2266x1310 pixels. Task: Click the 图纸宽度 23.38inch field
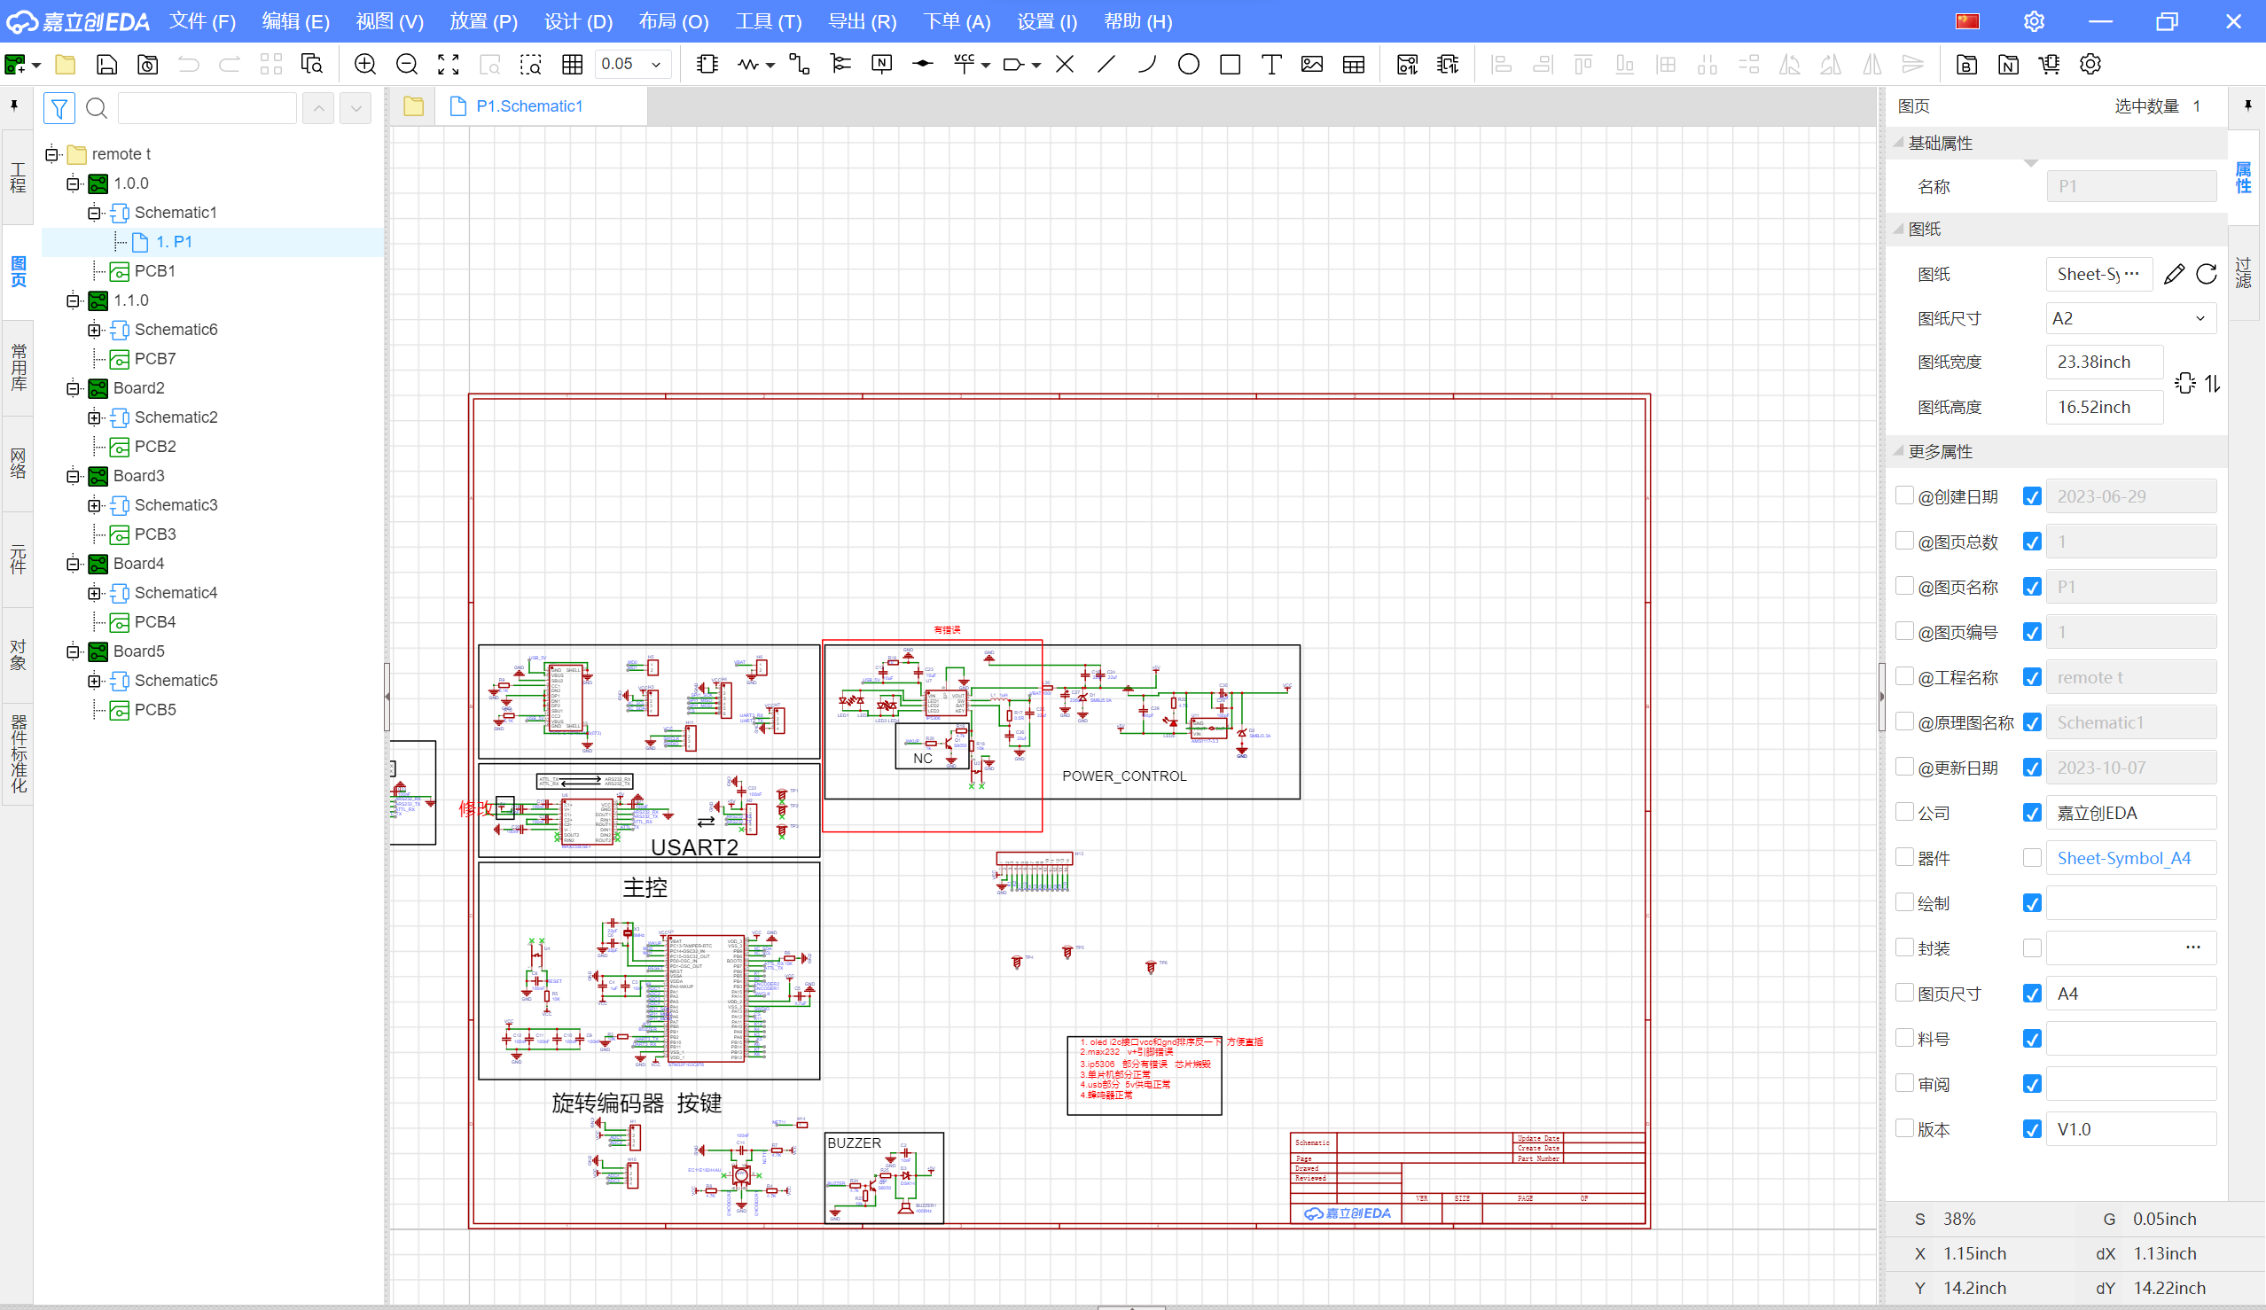2104,362
